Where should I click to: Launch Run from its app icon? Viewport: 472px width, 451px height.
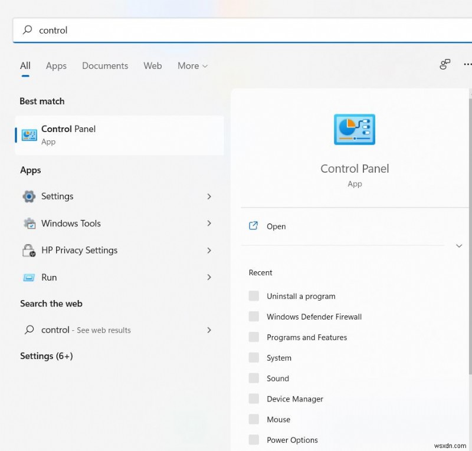28,277
